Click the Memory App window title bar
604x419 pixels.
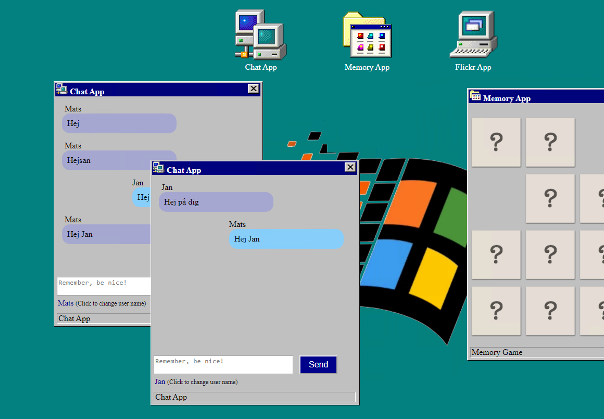point(536,96)
